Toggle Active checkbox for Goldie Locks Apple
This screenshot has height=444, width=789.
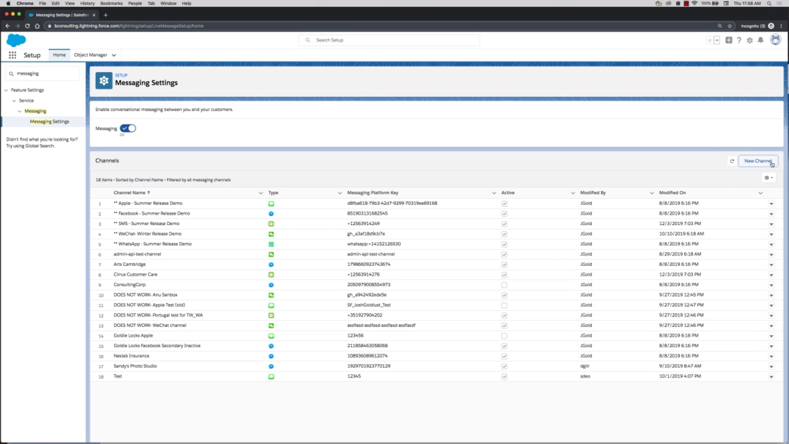pos(504,336)
